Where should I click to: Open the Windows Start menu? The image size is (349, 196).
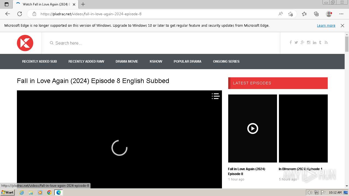pos(7,192)
